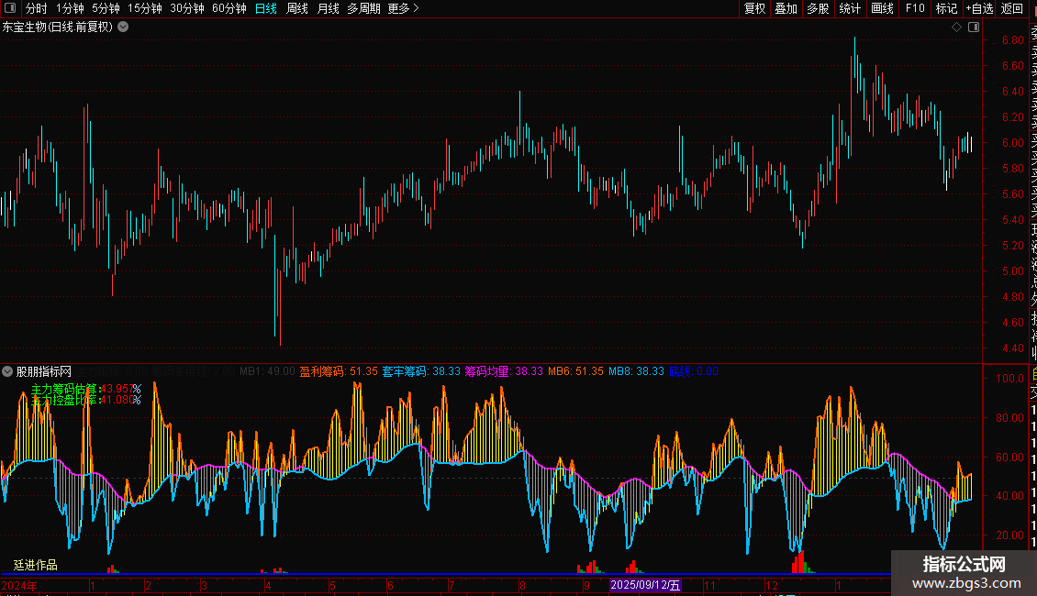Viewport: 1037px width, 596px height.
Task: Click the diamond icon above price chart
Action: click(956, 28)
